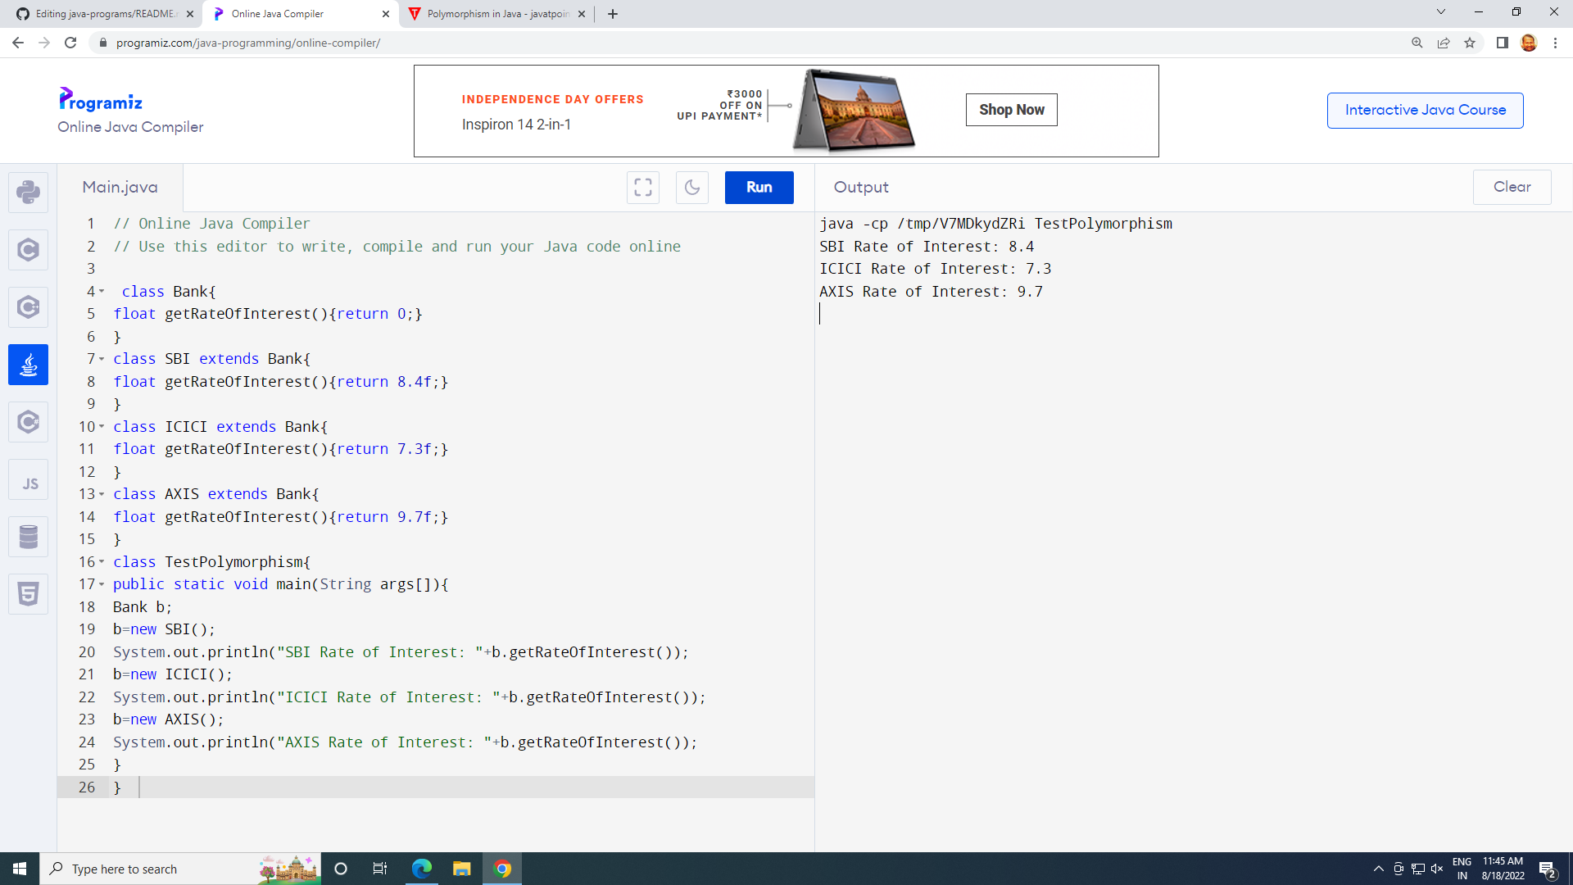Clear the program output
The width and height of the screenshot is (1573, 885).
point(1512,187)
